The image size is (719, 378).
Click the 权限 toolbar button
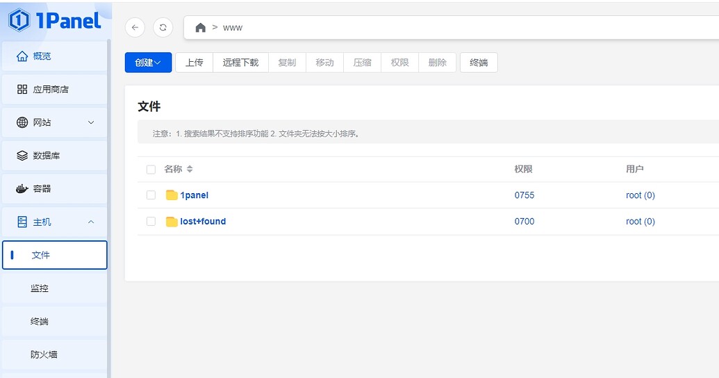click(400, 63)
